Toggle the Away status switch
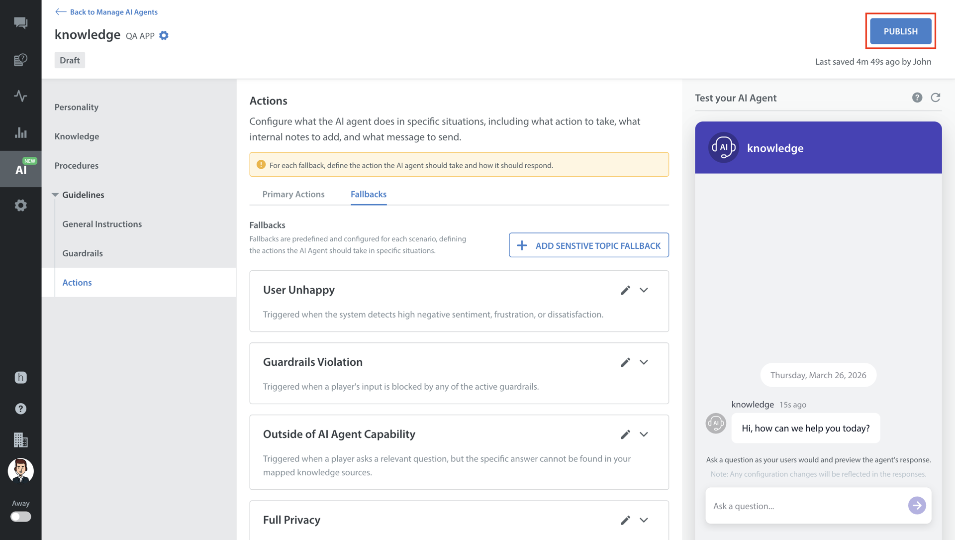Image resolution: width=955 pixels, height=540 pixels. (x=20, y=517)
